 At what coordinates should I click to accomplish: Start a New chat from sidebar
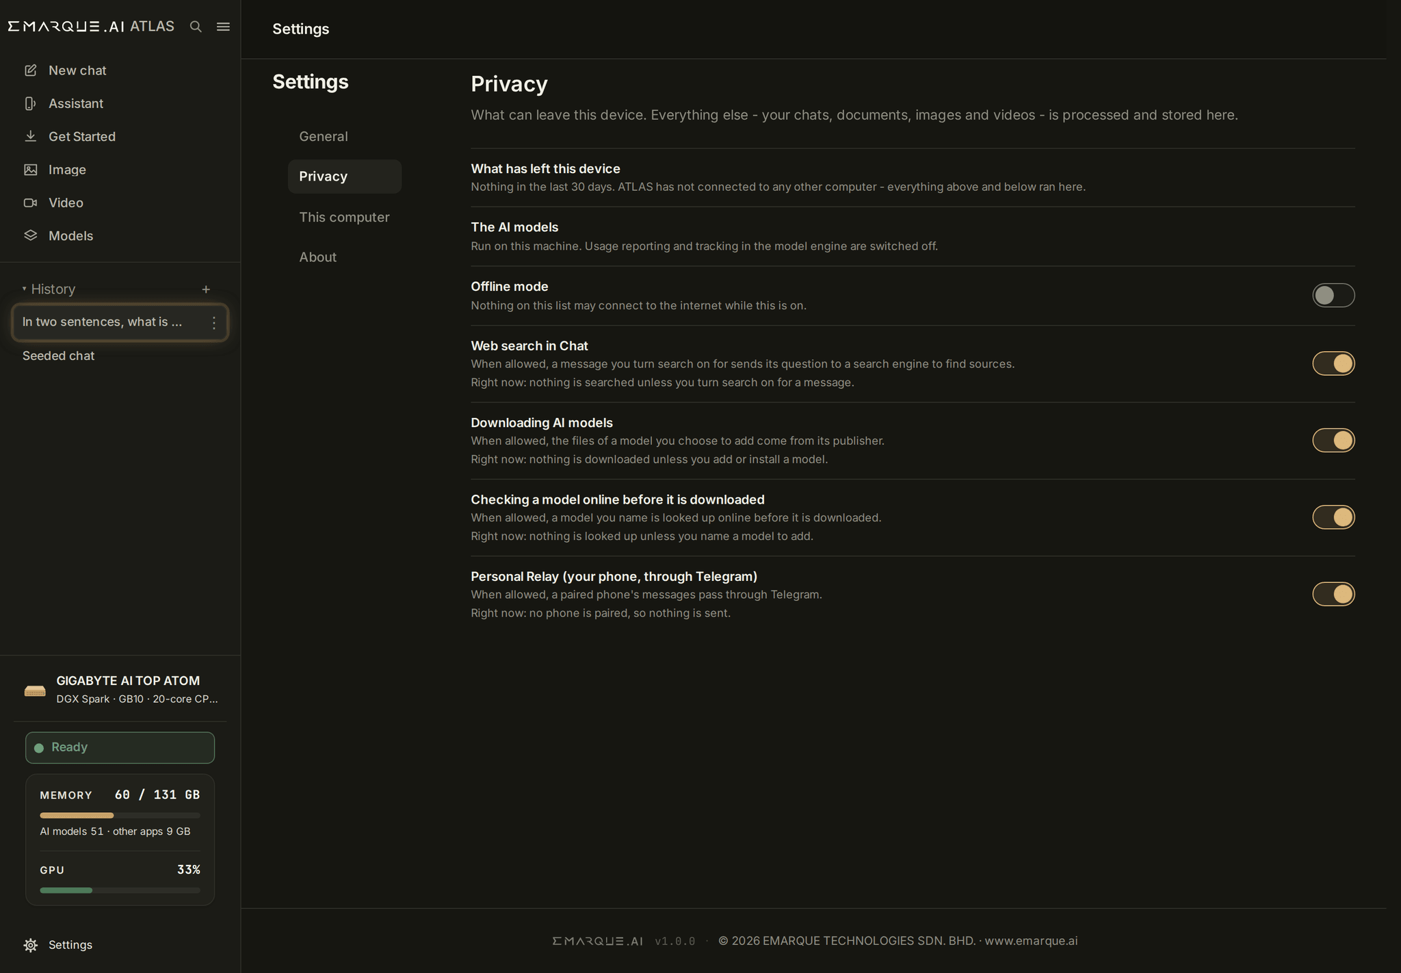[77, 70]
